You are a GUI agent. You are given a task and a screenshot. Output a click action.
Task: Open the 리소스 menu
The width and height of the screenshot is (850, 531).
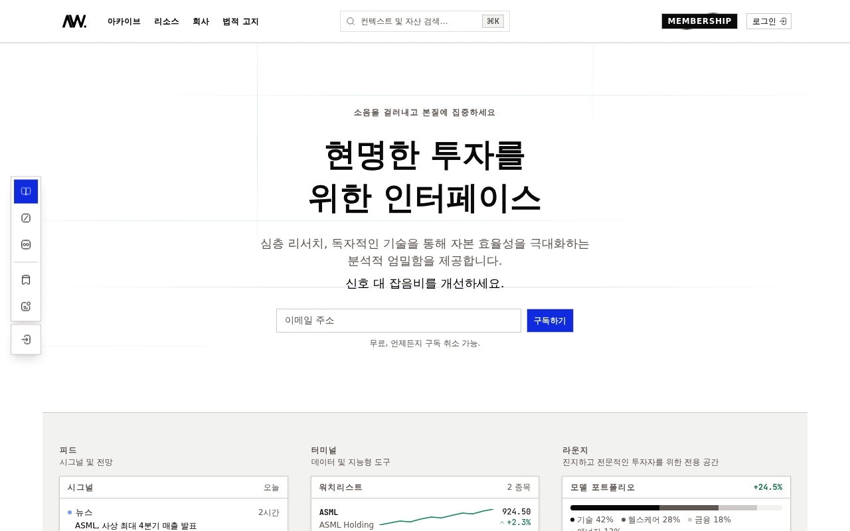pos(167,21)
